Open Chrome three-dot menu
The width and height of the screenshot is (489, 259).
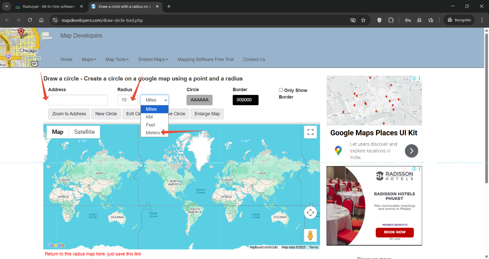(482, 20)
